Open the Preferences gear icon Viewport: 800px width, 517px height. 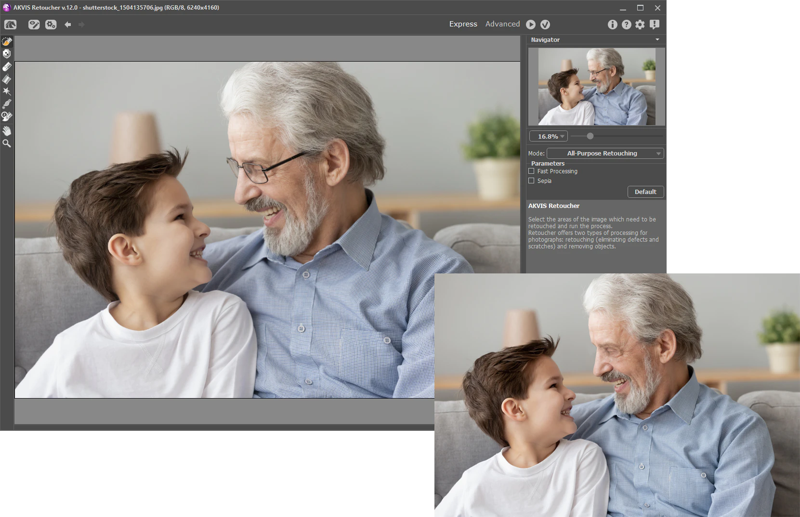(x=640, y=25)
